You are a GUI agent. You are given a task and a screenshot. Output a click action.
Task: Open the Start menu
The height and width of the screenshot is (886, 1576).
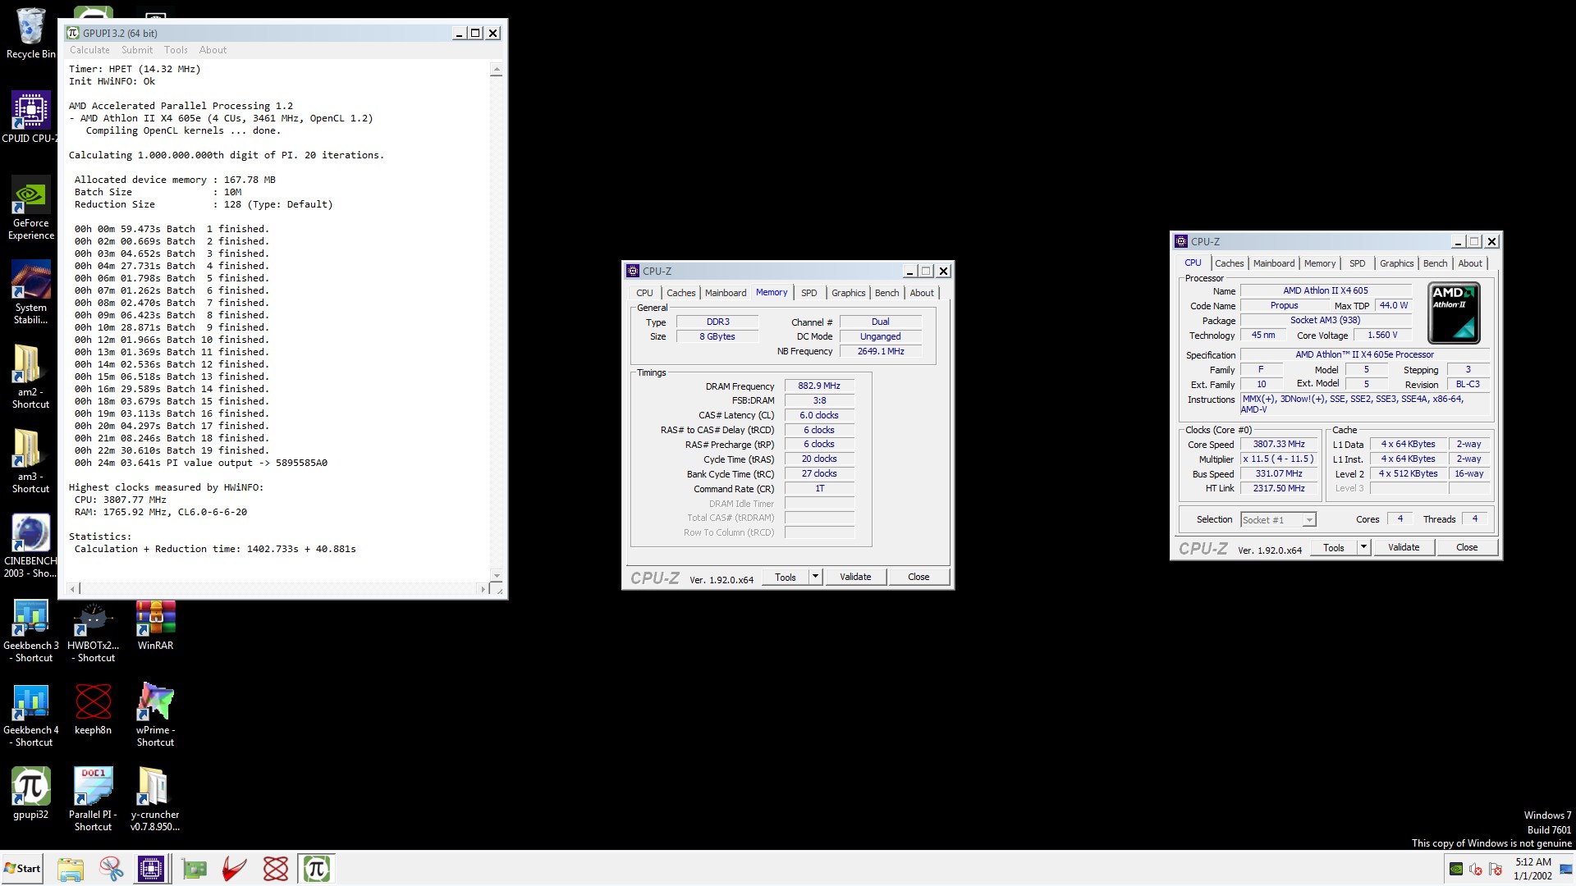point(22,869)
